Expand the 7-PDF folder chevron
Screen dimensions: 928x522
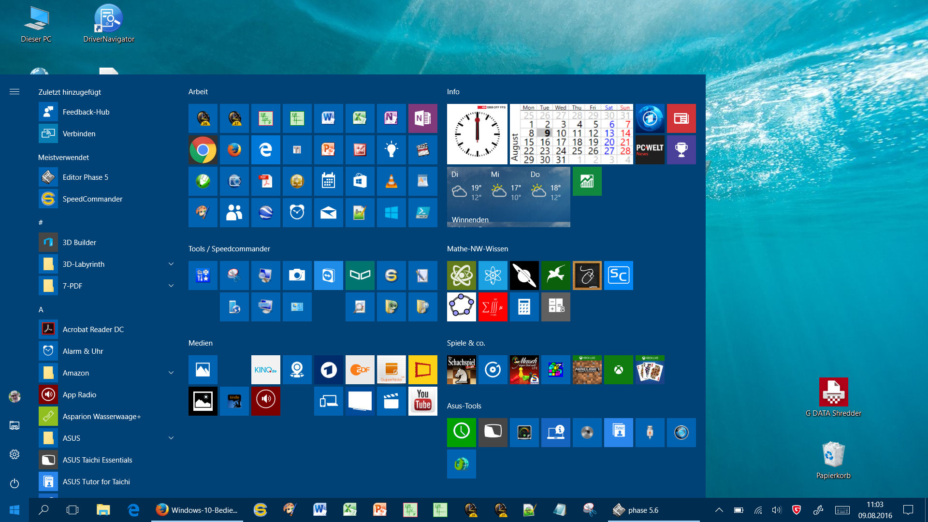click(x=171, y=286)
